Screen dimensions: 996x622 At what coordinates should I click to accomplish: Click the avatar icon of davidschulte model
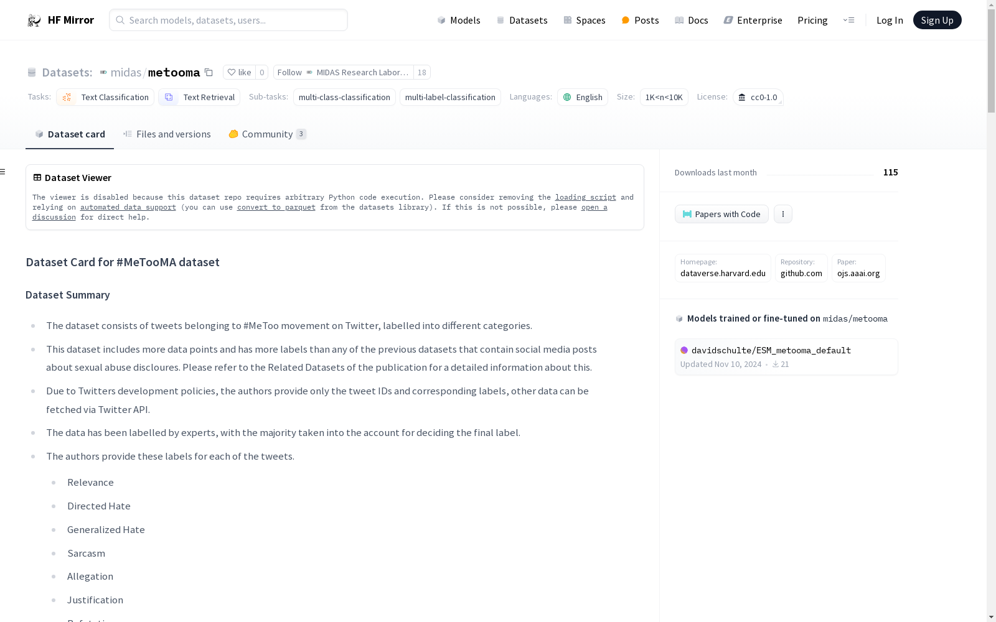point(684,350)
